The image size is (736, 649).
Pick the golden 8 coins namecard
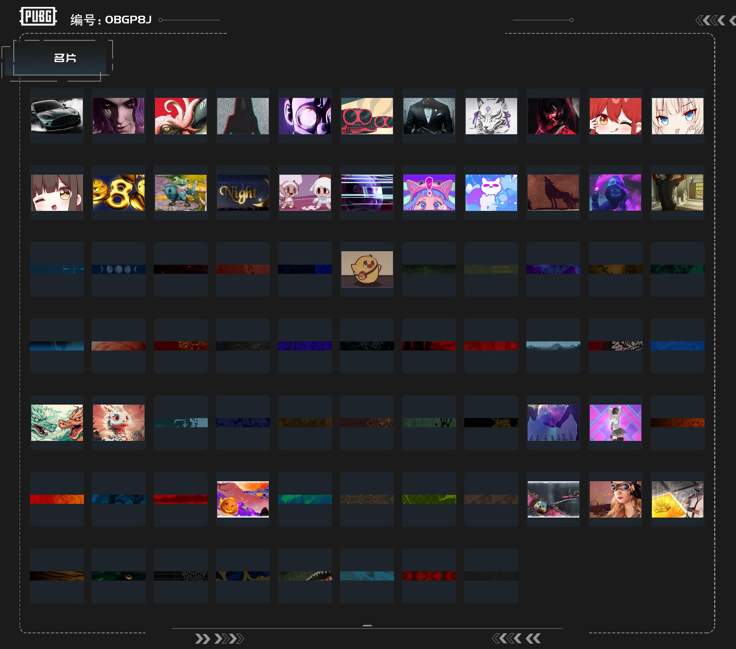118,192
